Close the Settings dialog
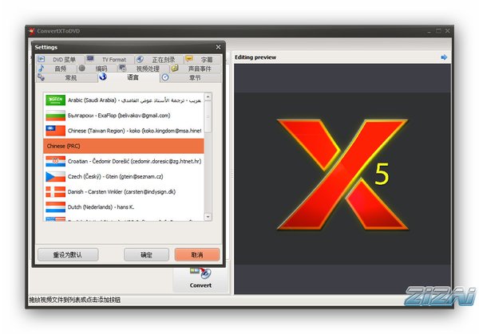Viewport: 479px width, 334px height. 218,47
